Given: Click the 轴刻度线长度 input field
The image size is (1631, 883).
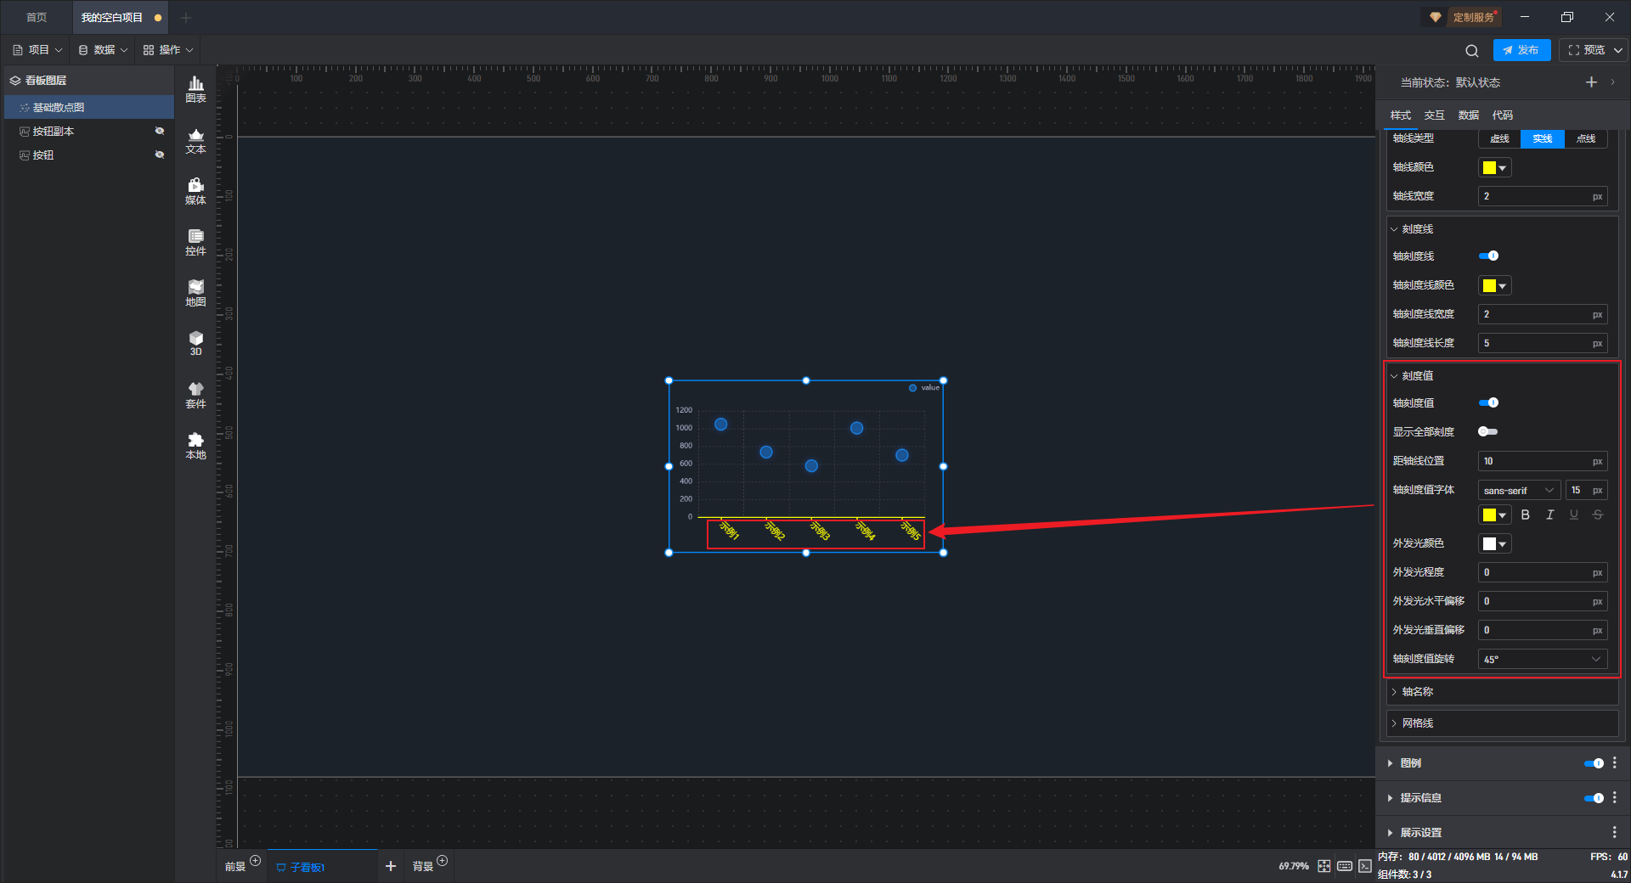Looking at the screenshot, I should pos(1543,343).
